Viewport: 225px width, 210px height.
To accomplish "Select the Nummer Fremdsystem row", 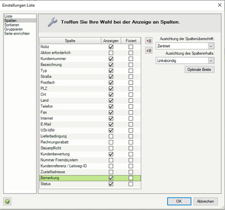I will click(90, 160).
